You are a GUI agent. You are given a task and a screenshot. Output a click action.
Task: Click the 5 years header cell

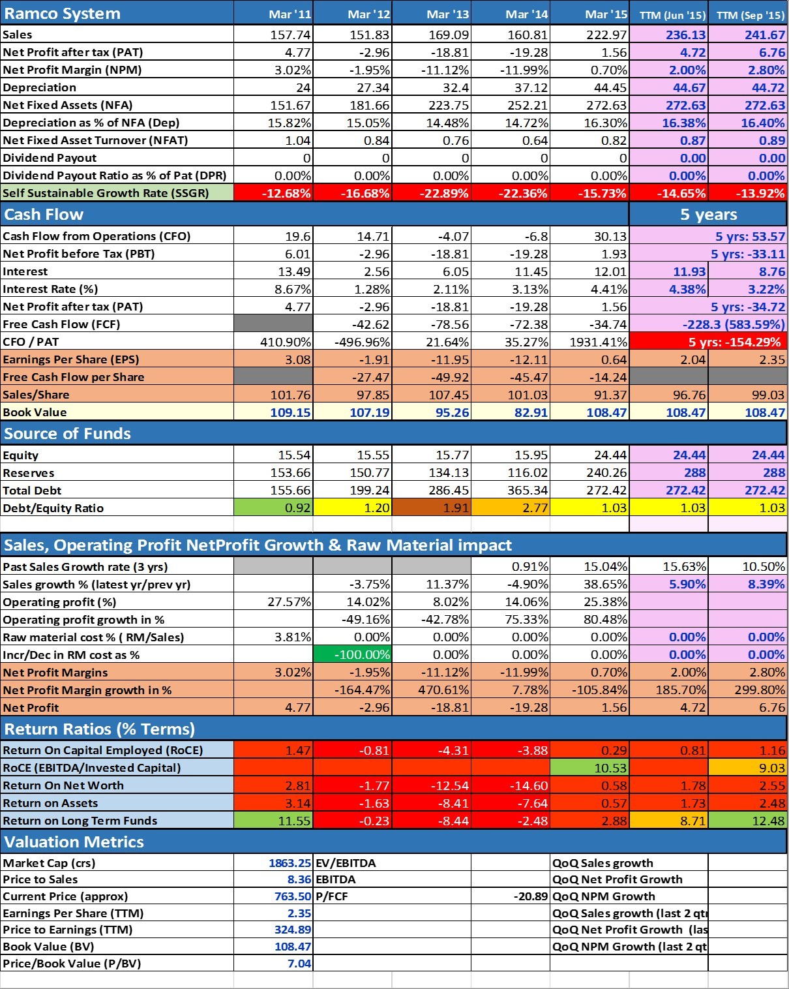click(x=708, y=215)
